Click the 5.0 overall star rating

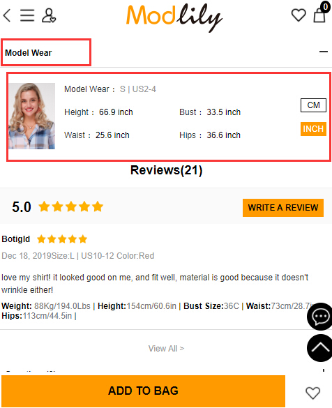pos(58,207)
